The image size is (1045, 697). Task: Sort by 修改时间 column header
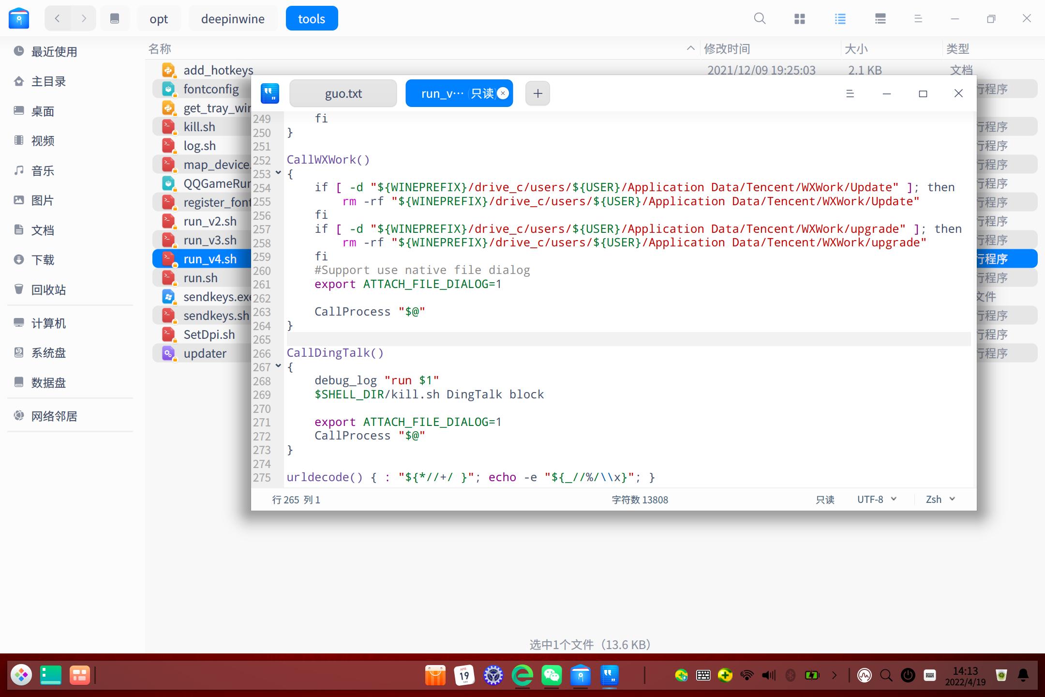[x=727, y=49]
